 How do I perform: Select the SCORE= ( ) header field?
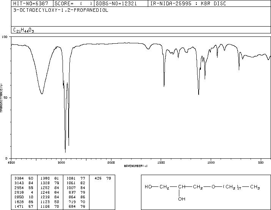click(74, 3)
